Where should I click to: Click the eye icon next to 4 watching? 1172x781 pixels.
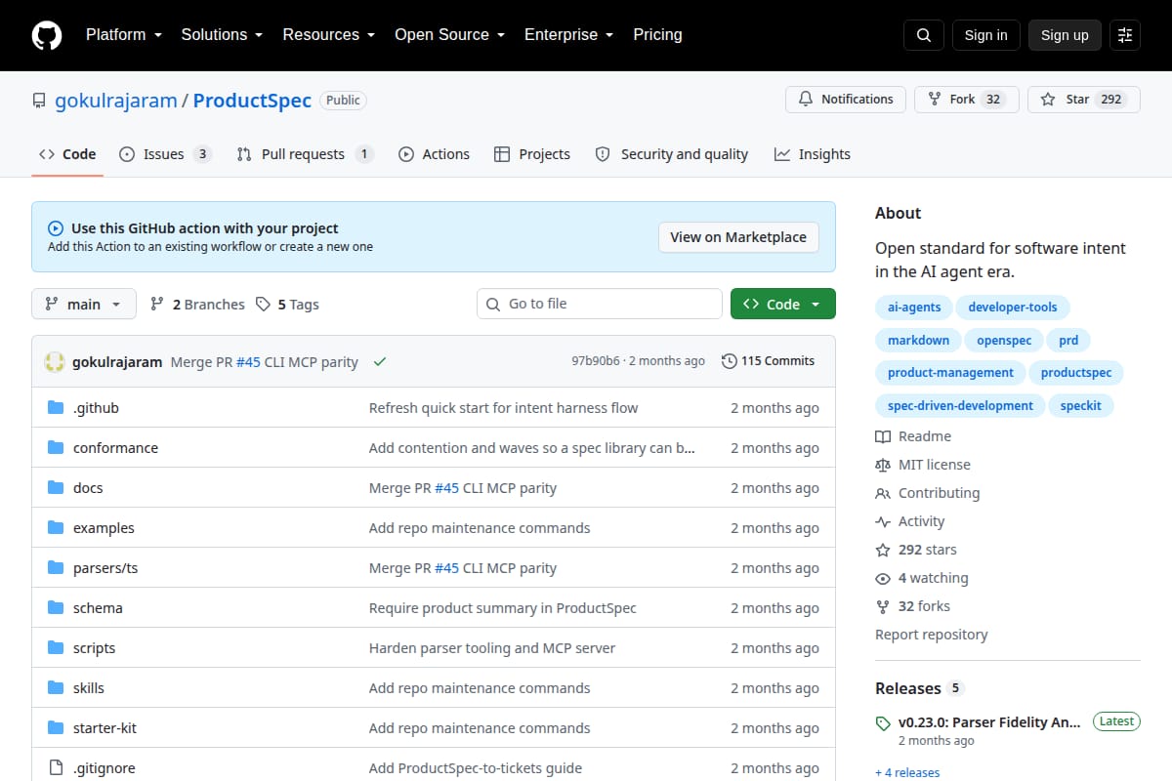click(883, 578)
